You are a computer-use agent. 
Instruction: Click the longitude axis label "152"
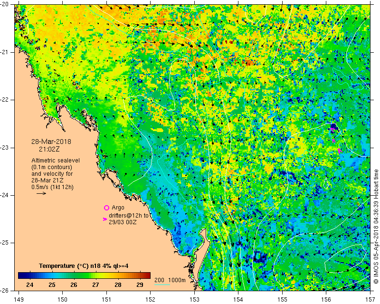click(x=151, y=300)
